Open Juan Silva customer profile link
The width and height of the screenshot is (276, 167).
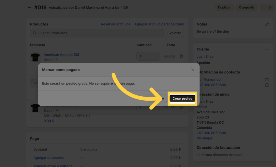point(205,57)
